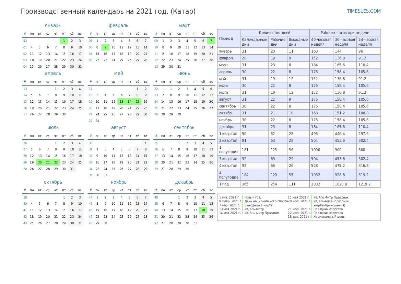
Task: Select the 'апрель' calendar month heading
Action: [x=53, y=73]
